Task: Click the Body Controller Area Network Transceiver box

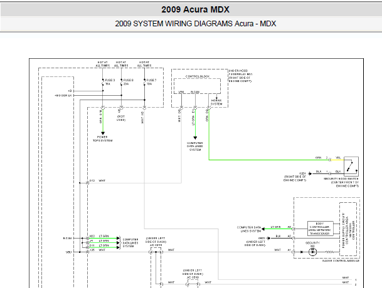Action: [x=320, y=229]
